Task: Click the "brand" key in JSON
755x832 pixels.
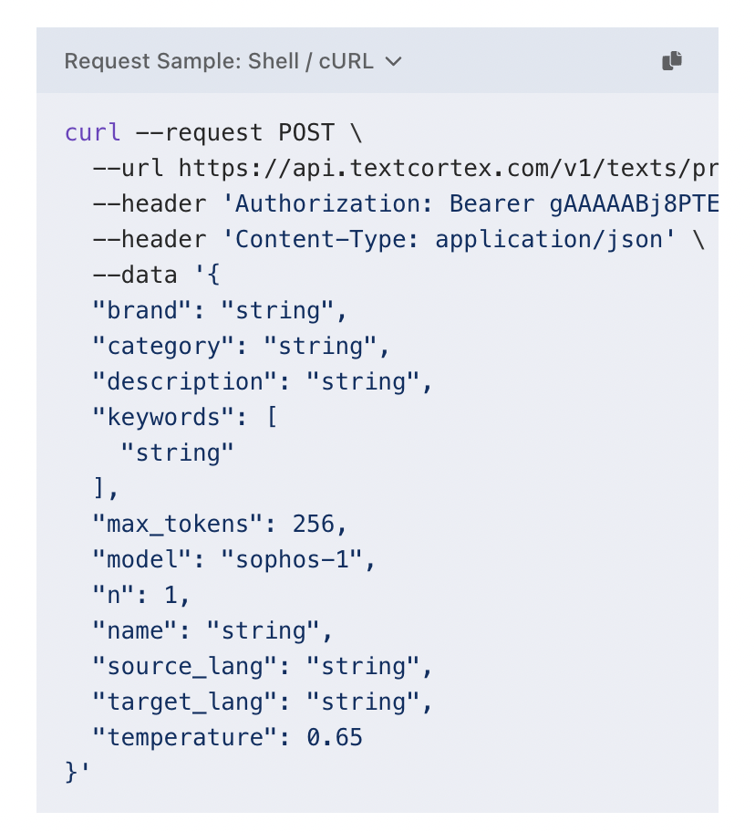Action: coord(142,310)
